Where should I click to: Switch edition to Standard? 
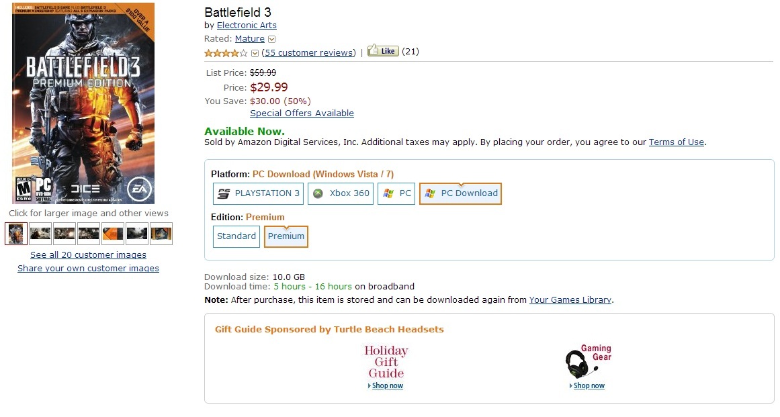pos(236,236)
